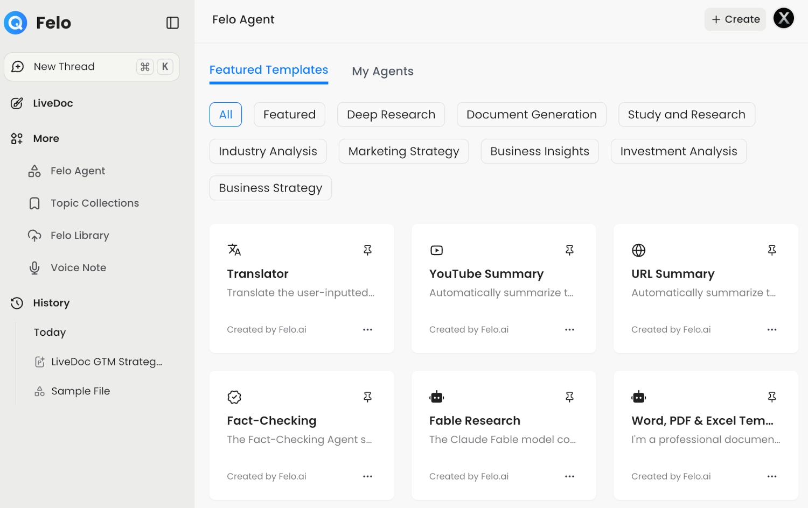Pin the Fact-Checking template
This screenshot has width=808, height=508.
(x=368, y=397)
